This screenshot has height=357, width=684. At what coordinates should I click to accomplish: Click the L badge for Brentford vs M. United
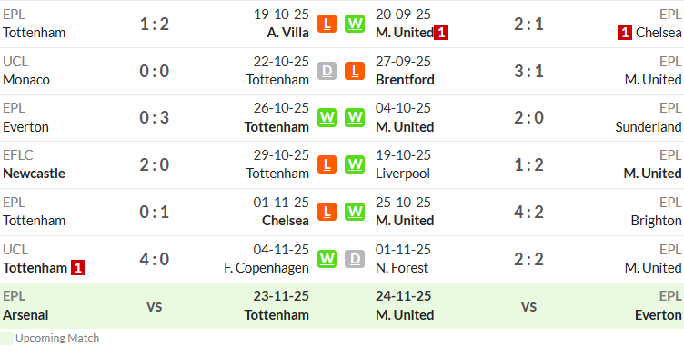coord(355,71)
